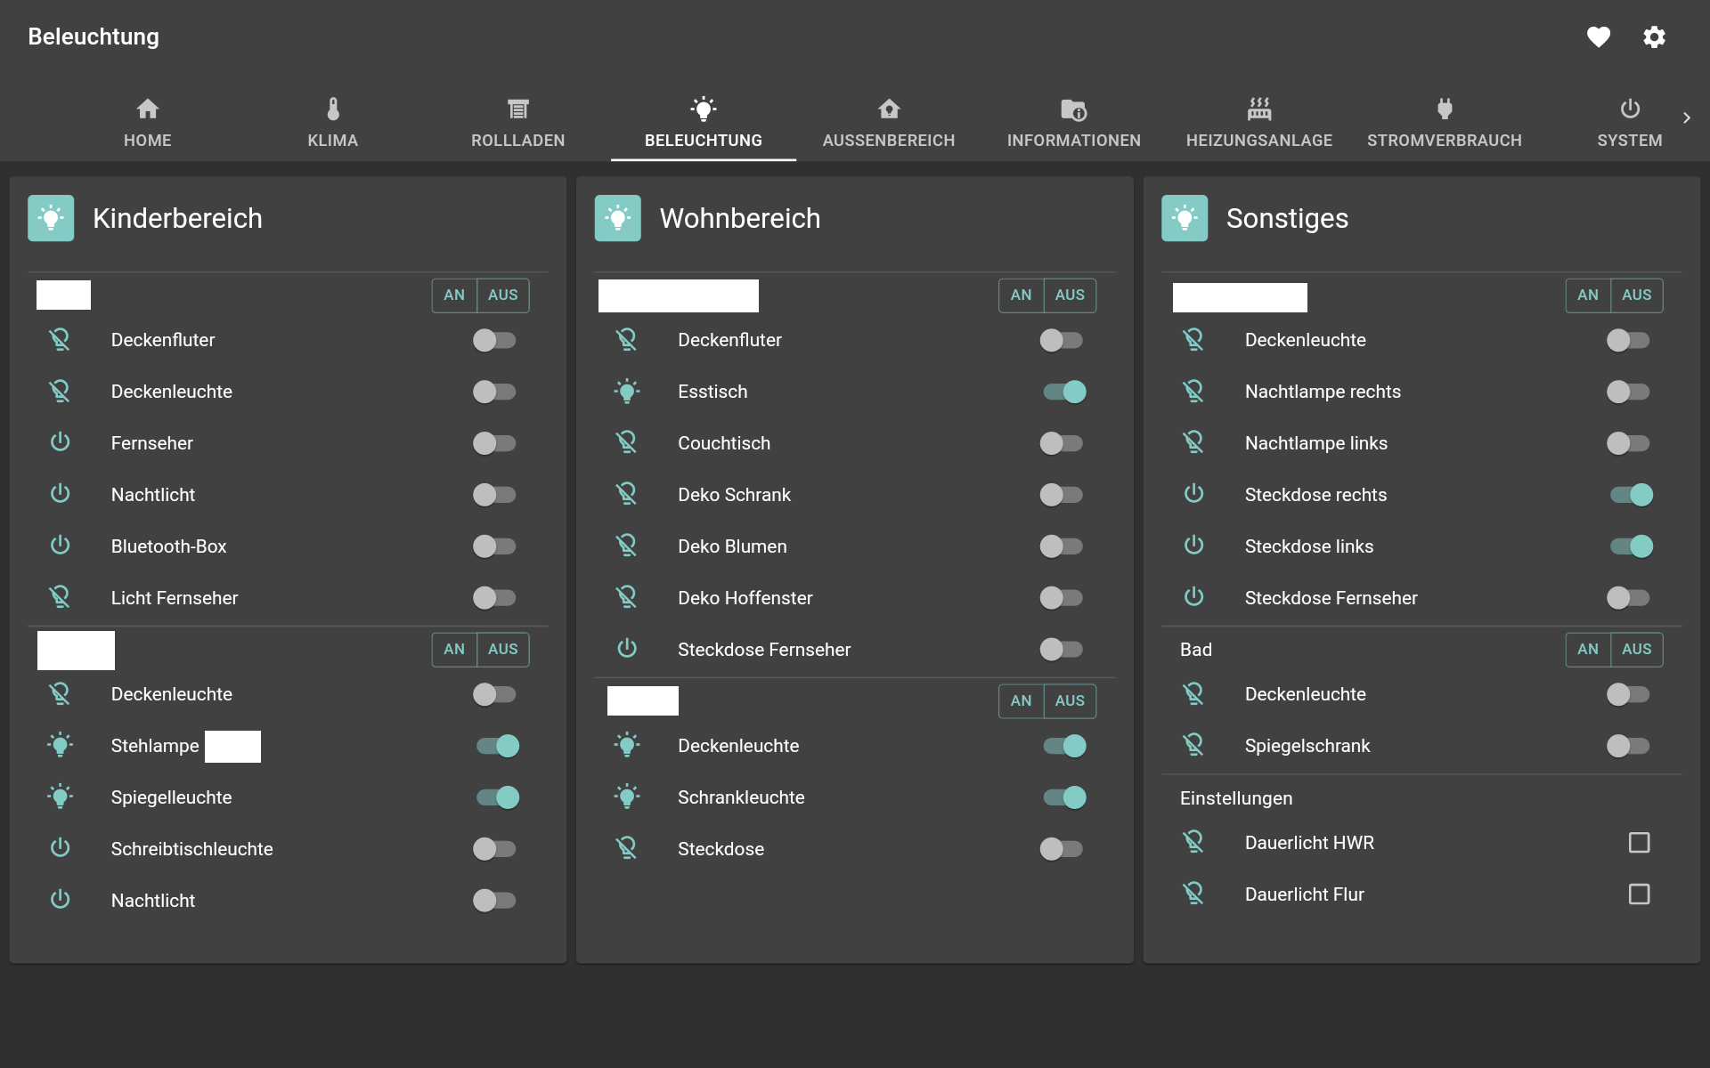The image size is (1710, 1068).
Task: Click the Wohnbereich lightbulb card icon
Action: click(x=617, y=218)
